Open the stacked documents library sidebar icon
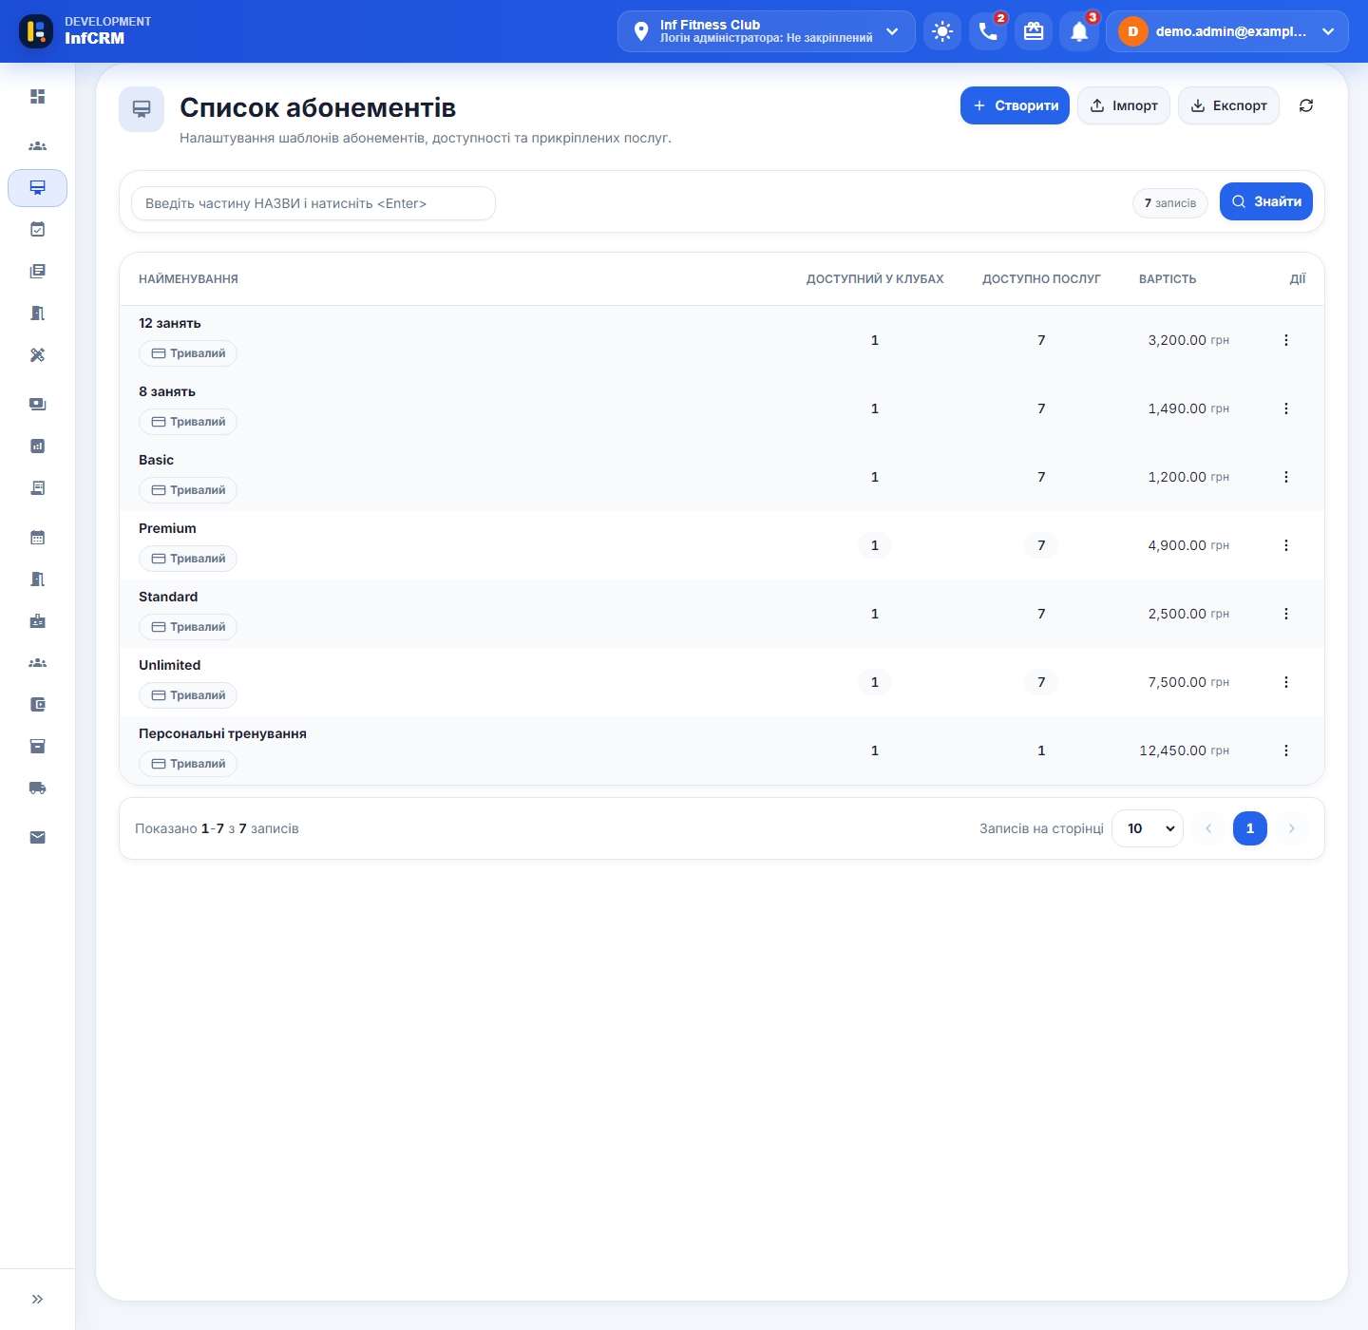Screen dimensions: 1368x1330 37,272
